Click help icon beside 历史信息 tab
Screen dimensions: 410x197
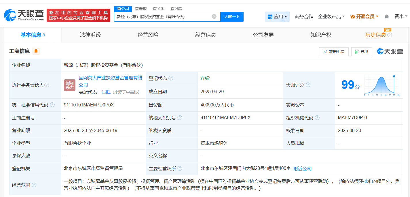click(390, 35)
